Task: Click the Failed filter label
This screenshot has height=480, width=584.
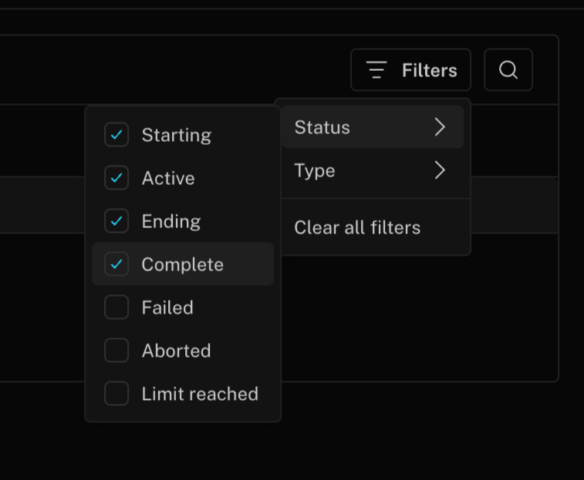Action: 167,307
